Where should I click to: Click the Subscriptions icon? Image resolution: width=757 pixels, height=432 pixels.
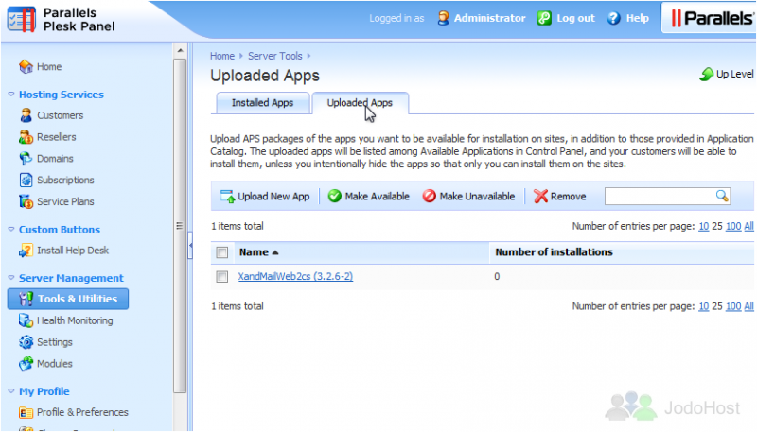pos(26,180)
